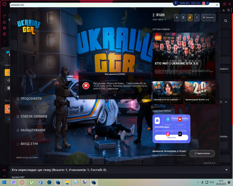The height and width of the screenshot is (186, 233).
Task: Toggle the 'Звук меню' sound button
Action: coord(208,18)
